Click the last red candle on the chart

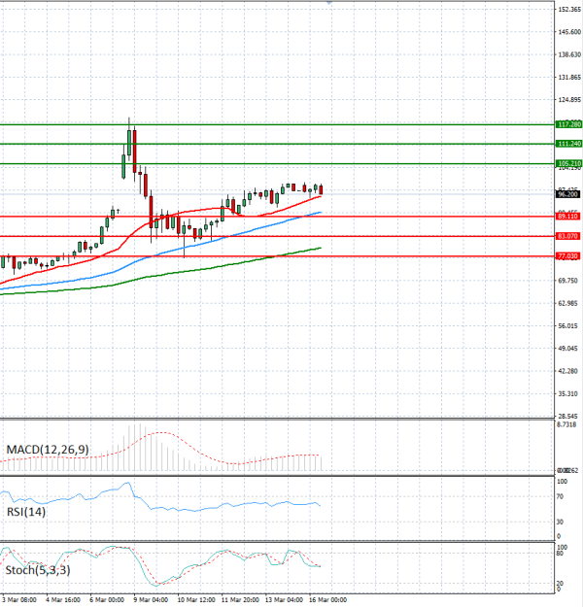click(322, 189)
